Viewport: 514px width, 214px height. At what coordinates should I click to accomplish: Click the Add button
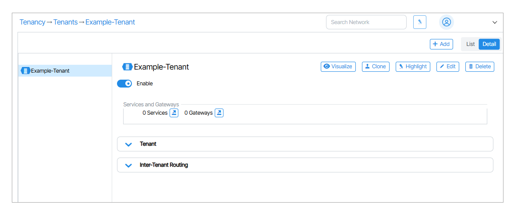(x=441, y=44)
